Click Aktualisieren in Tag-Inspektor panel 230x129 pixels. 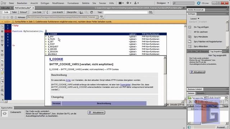coord(197,72)
